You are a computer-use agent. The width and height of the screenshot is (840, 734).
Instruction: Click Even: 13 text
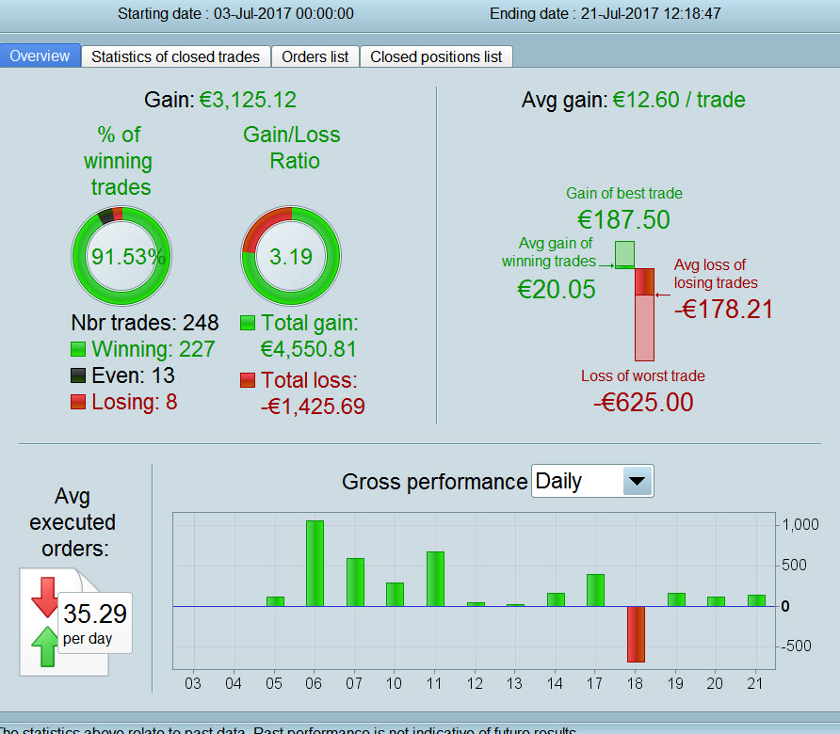(133, 375)
